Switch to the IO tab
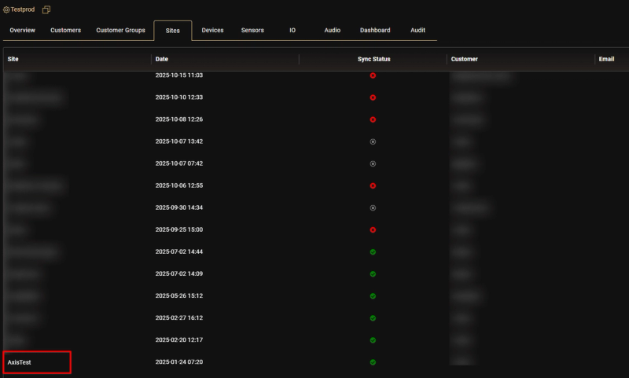Viewport: 629px width, 378px height. pyautogui.click(x=292, y=30)
